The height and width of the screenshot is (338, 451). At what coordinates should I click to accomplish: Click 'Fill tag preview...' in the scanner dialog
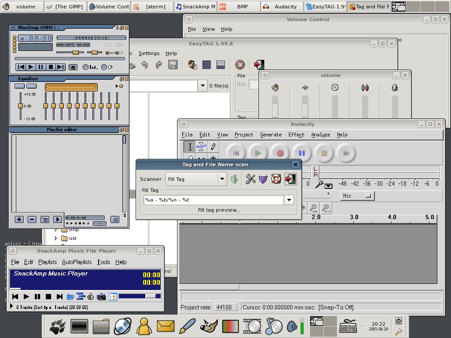[x=219, y=210]
